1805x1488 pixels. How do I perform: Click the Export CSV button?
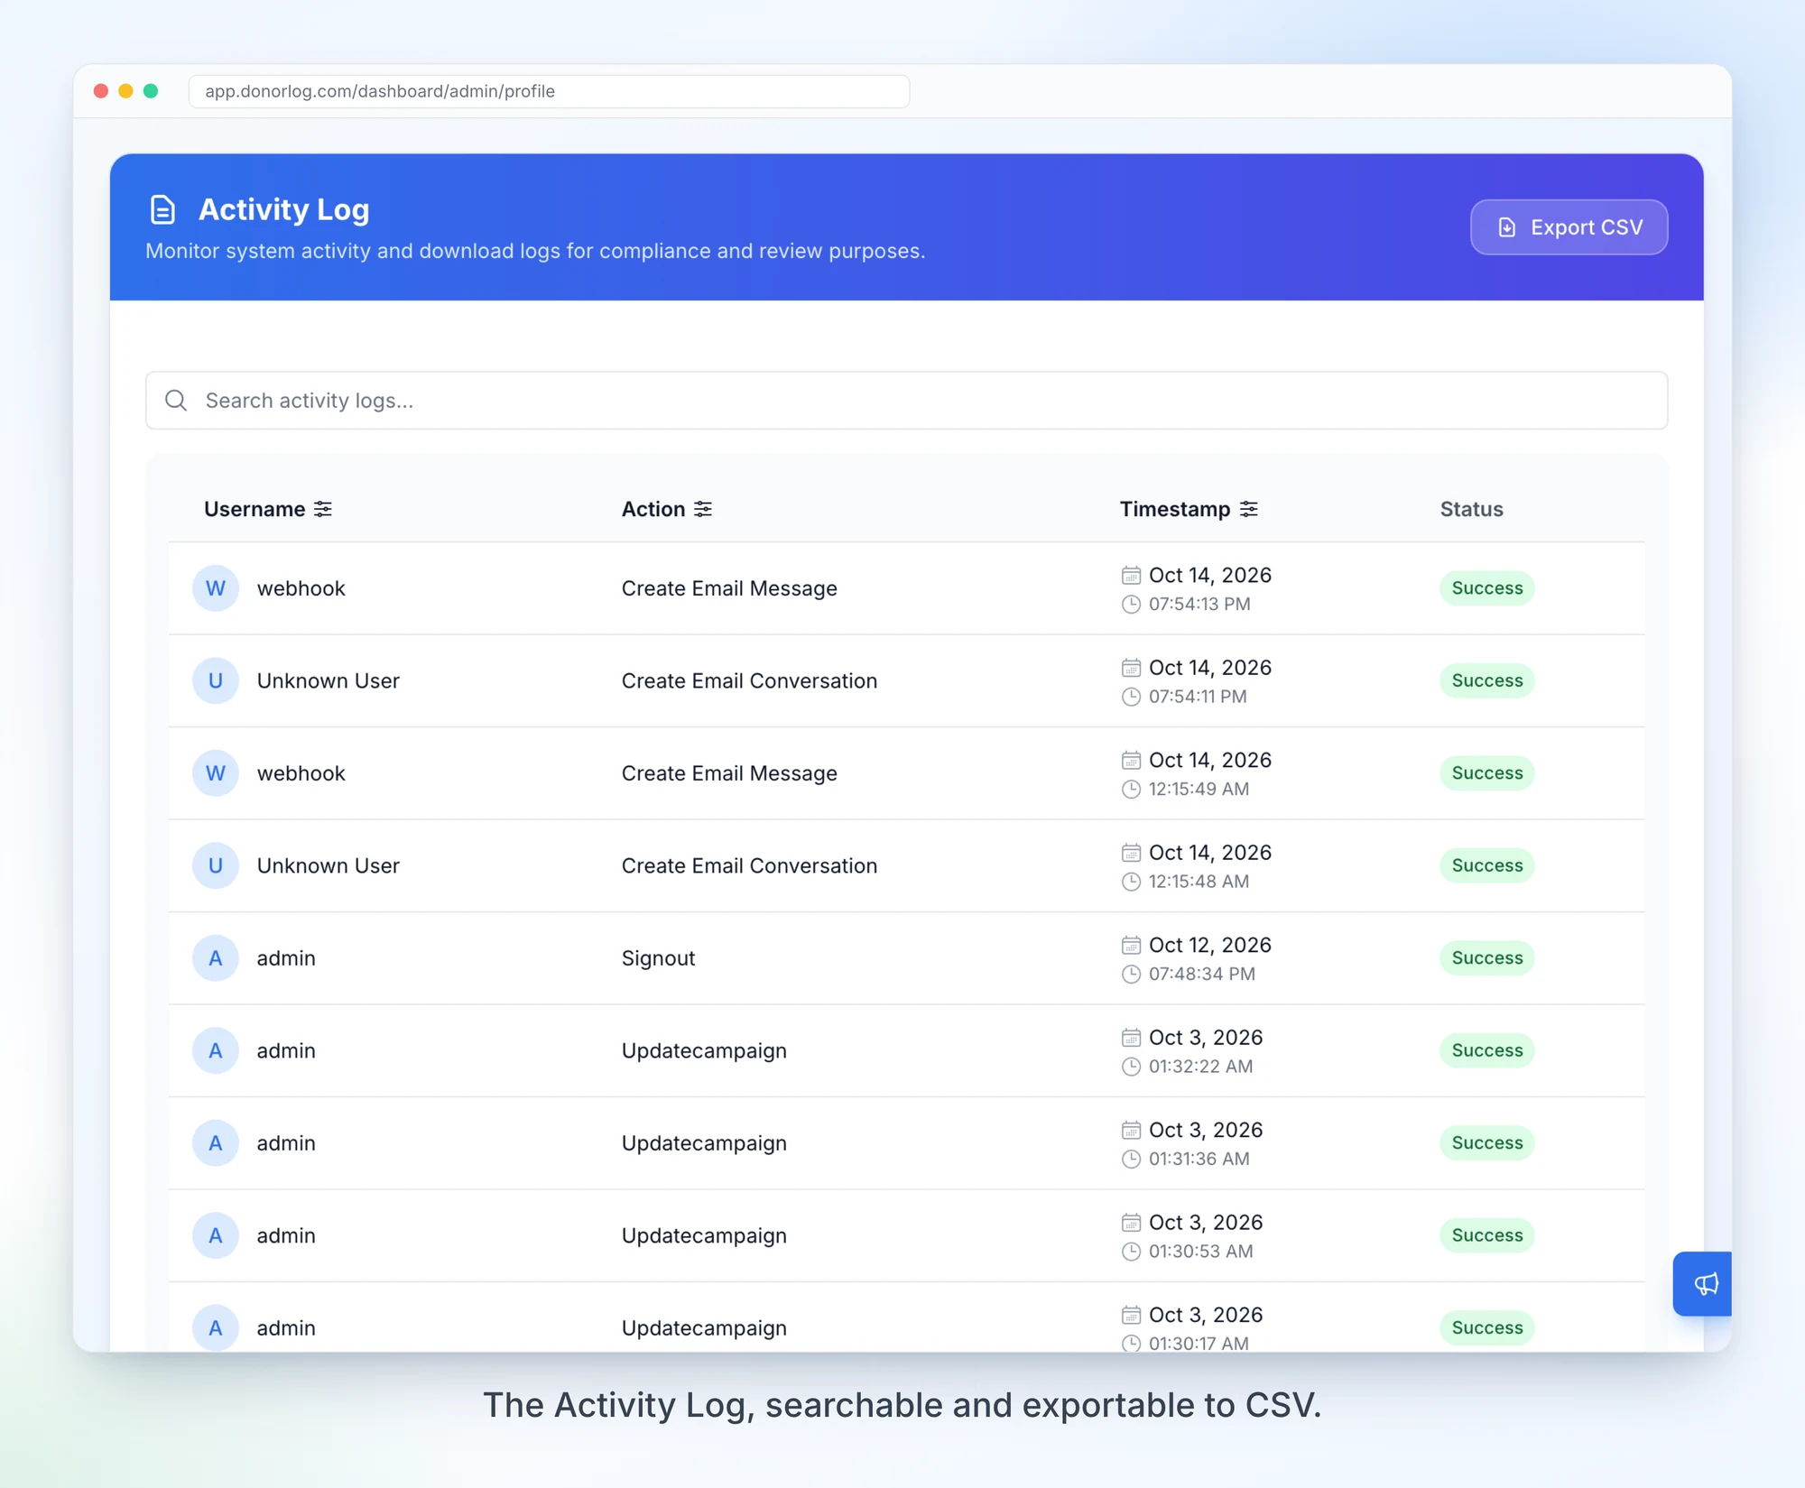coord(1569,227)
